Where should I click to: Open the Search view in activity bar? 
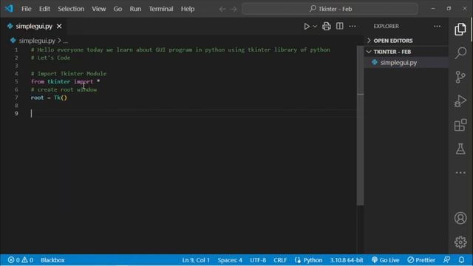460,53
